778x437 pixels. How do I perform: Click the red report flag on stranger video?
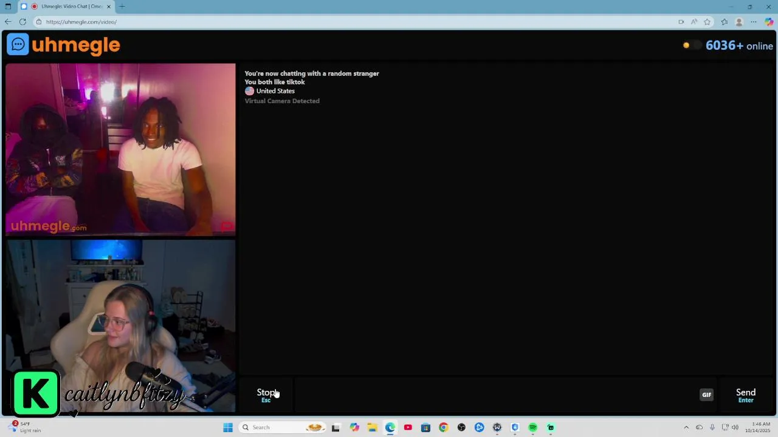pyautogui.click(x=227, y=226)
